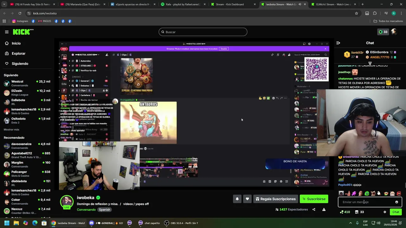
Task: Open the Chrome profile R menu
Action: click(394, 13)
